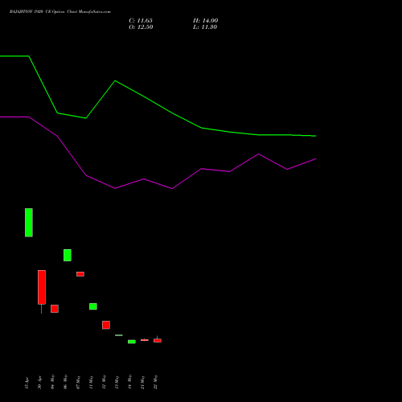Select the 13 May flat doji candlestick
The height and width of the screenshot is (402, 402).
tap(119, 335)
